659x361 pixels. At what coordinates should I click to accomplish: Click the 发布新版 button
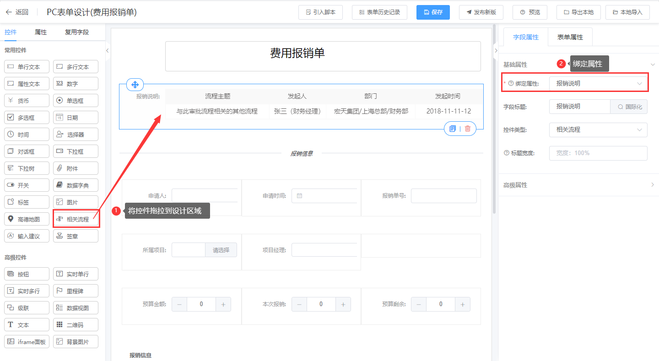tap(481, 12)
